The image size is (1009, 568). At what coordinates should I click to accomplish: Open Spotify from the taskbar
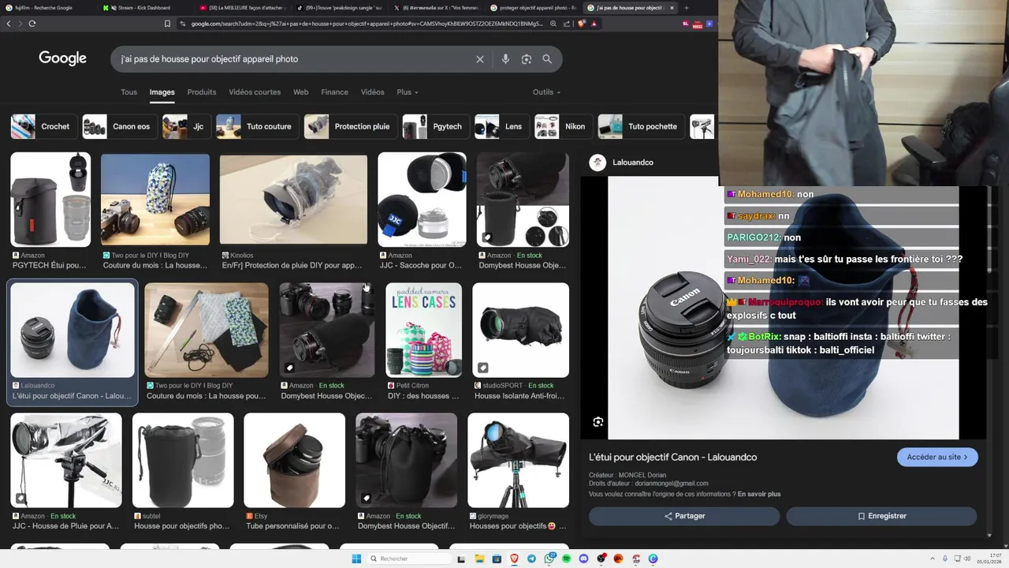click(x=567, y=559)
